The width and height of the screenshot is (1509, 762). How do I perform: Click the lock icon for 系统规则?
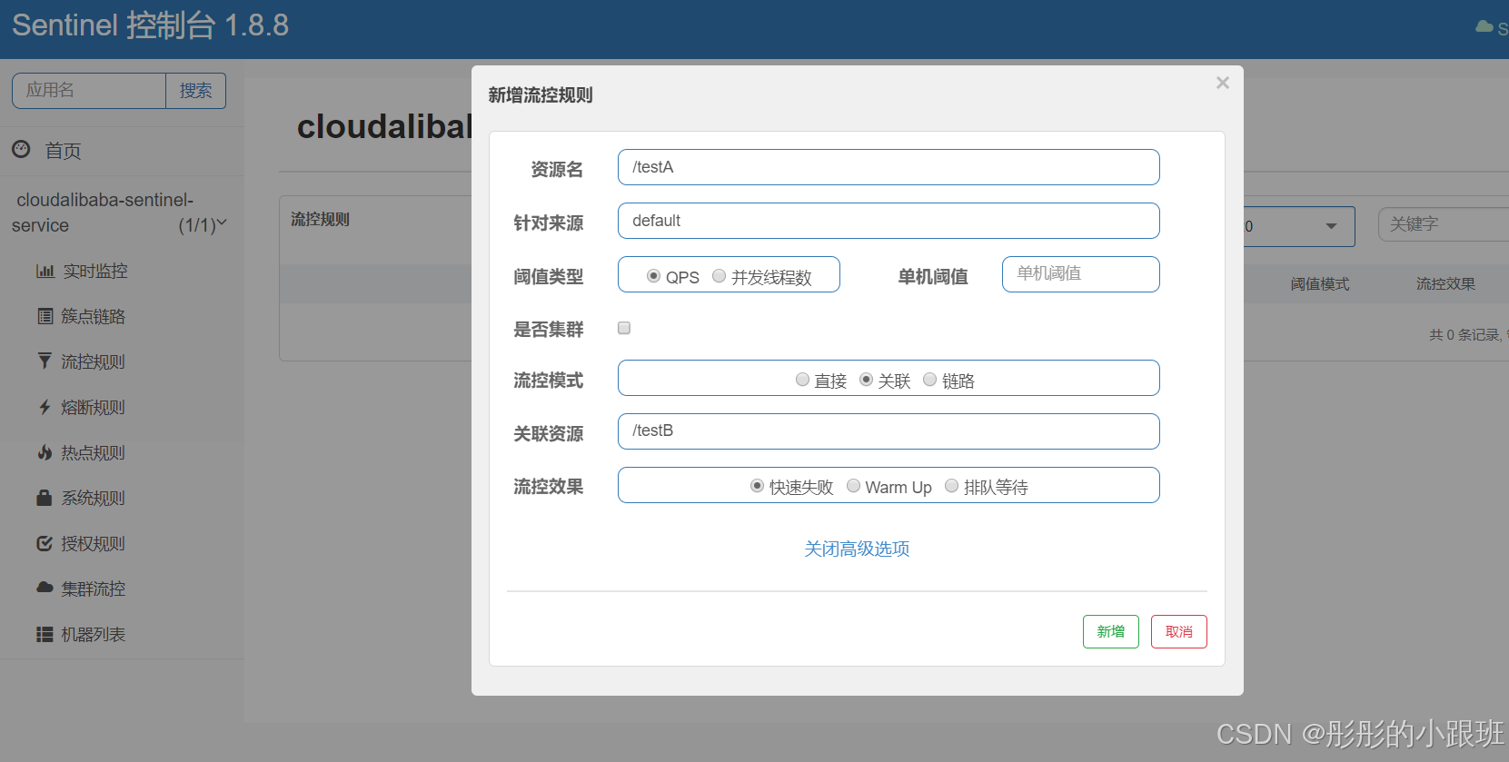click(44, 498)
